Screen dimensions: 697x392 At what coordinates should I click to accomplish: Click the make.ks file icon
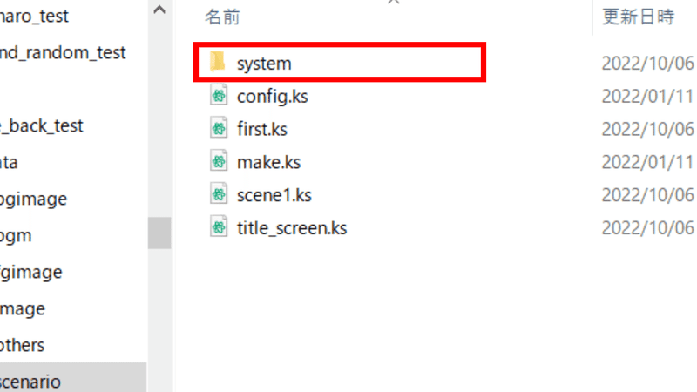click(219, 162)
